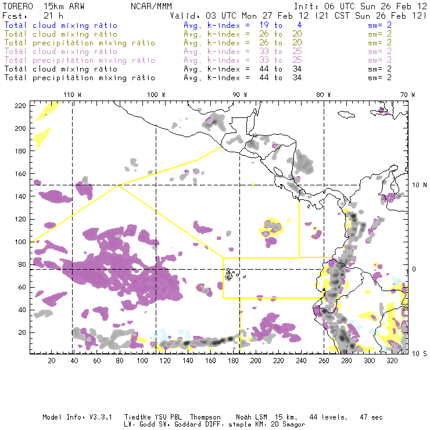
Task: Click "simple KM" in the footer line
Action: click(x=248, y=425)
